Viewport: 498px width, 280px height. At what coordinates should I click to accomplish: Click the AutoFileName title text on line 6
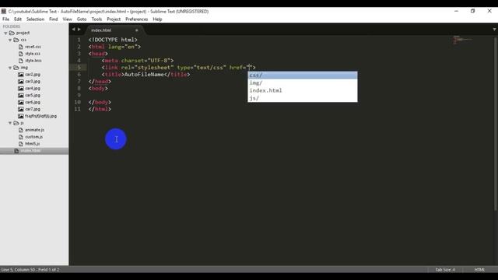click(144, 75)
